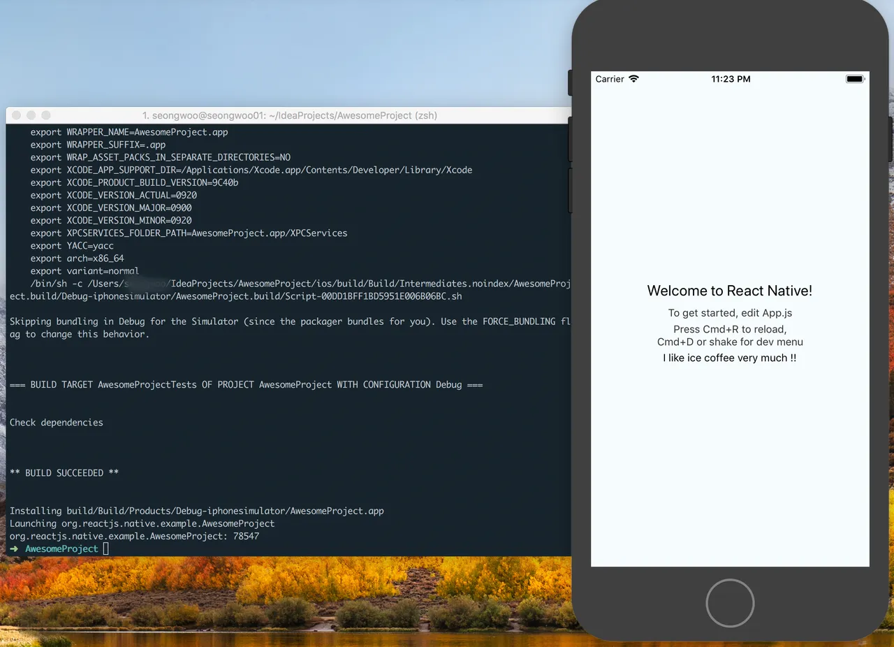
Task: Click the 'export YACC=yacc' line
Action: [72, 245]
